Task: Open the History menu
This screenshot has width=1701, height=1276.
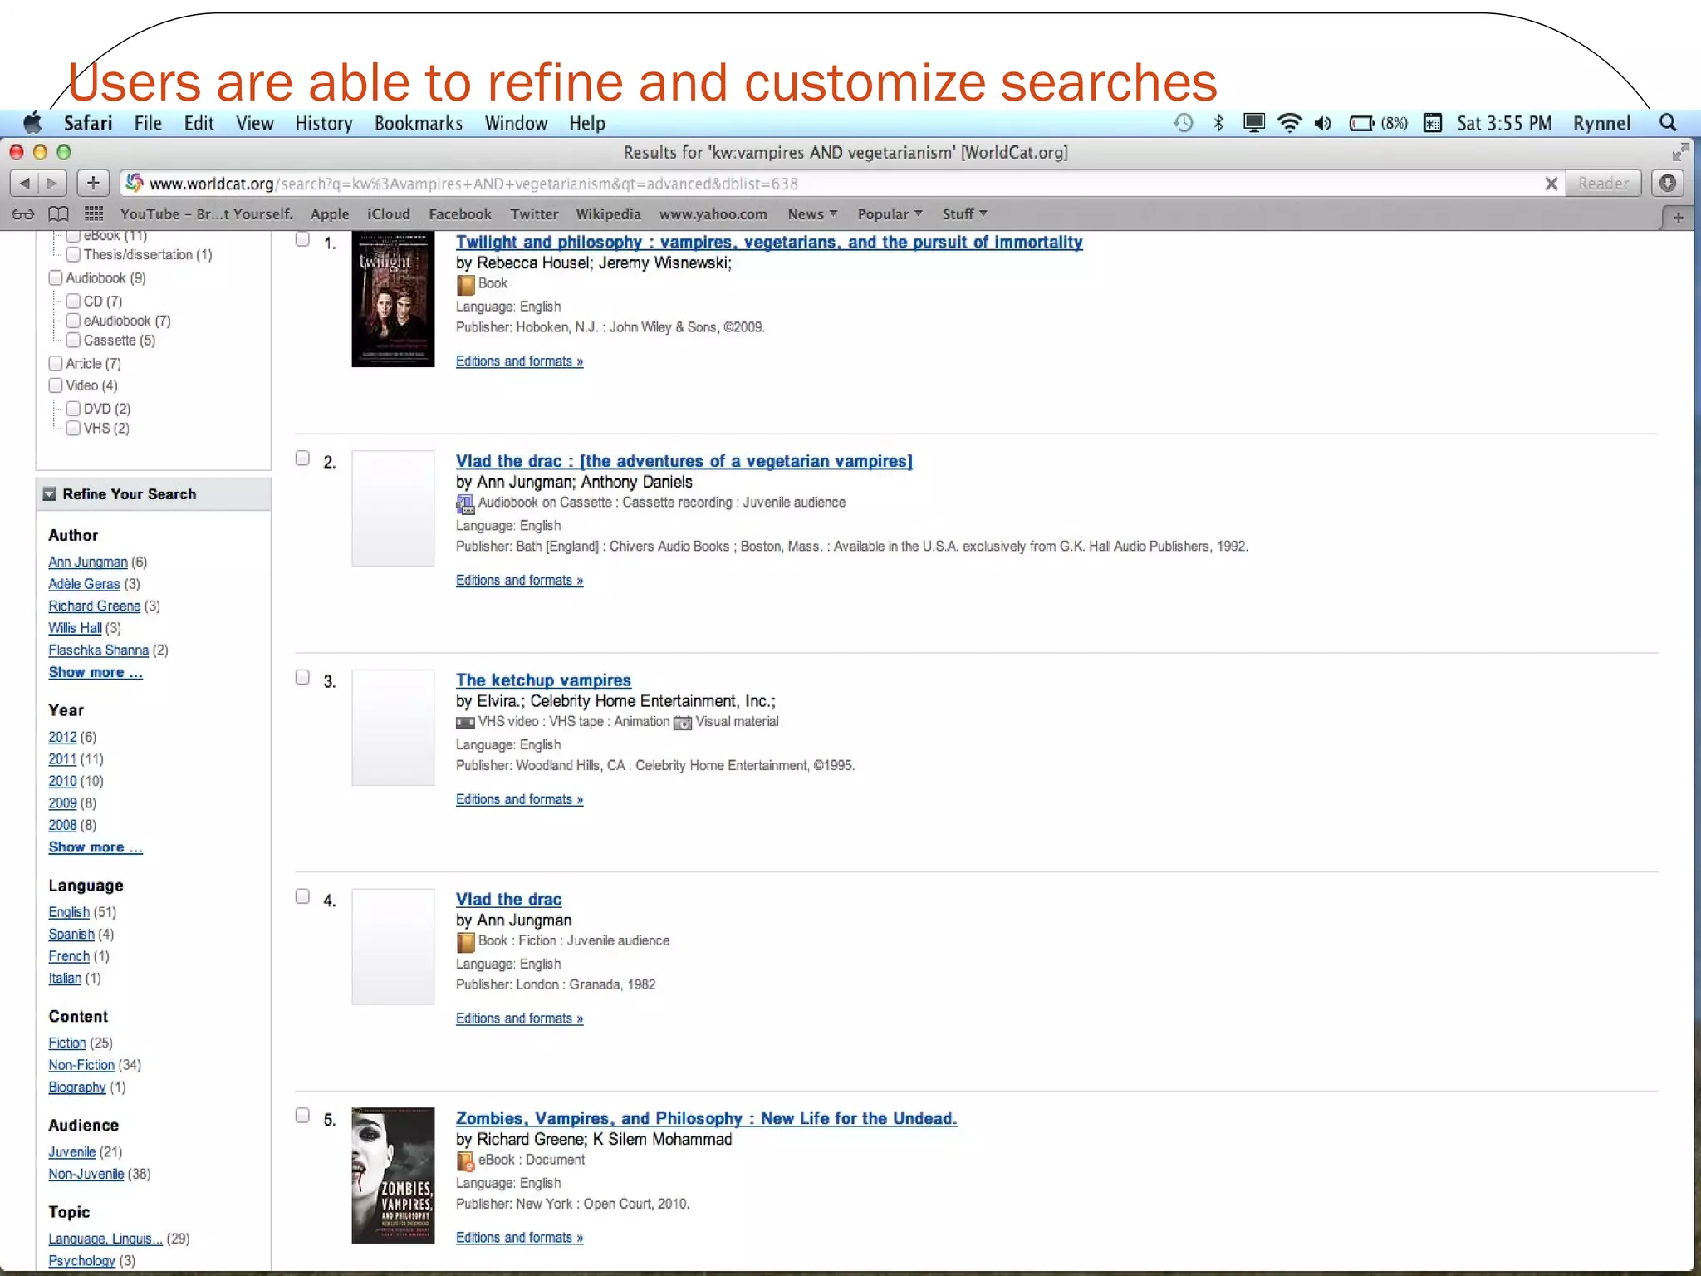Action: tap(324, 123)
